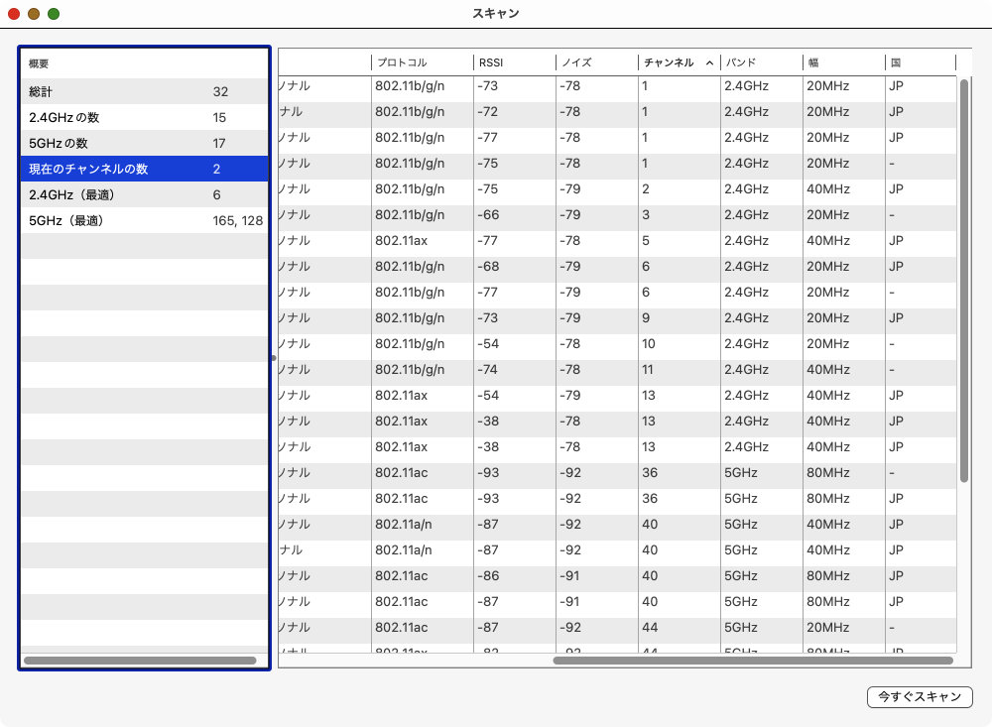Screen dimensions: 992x727
Task: Select the RSSI value -72 cell
Action: [x=514, y=112]
